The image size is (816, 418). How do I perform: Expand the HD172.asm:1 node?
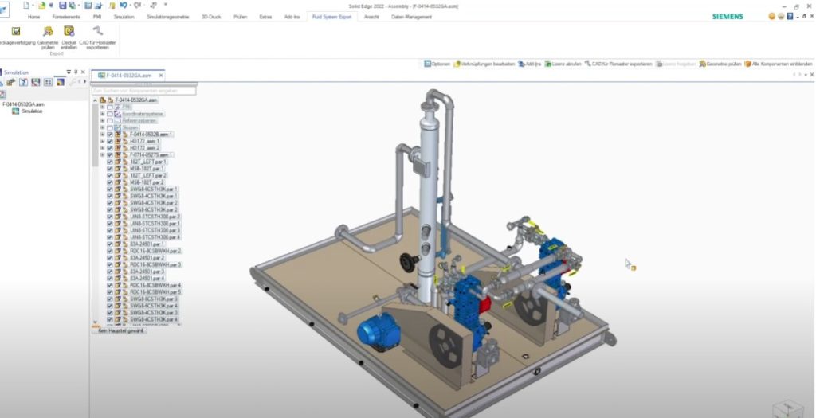103,141
